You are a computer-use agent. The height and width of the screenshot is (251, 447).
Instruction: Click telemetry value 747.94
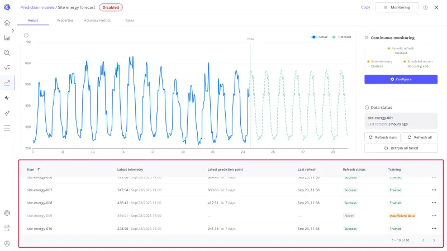coord(122,190)
